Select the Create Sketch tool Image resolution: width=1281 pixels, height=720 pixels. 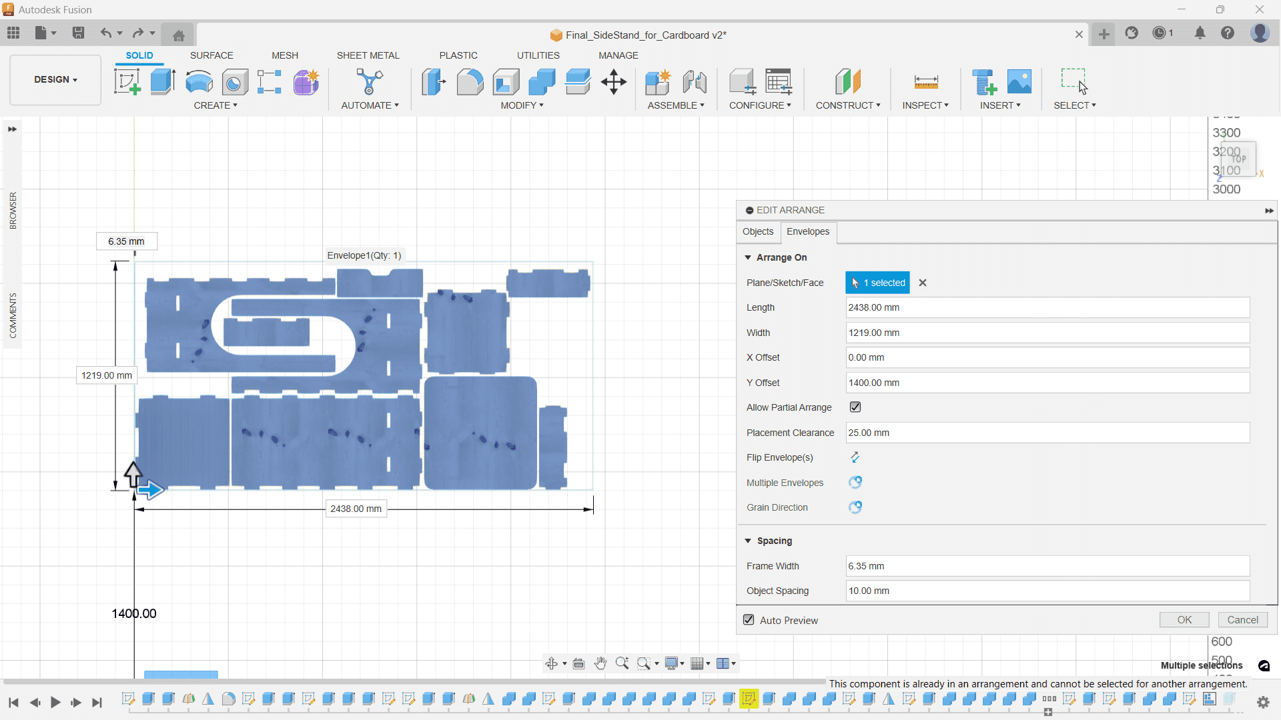pos(127,82)
